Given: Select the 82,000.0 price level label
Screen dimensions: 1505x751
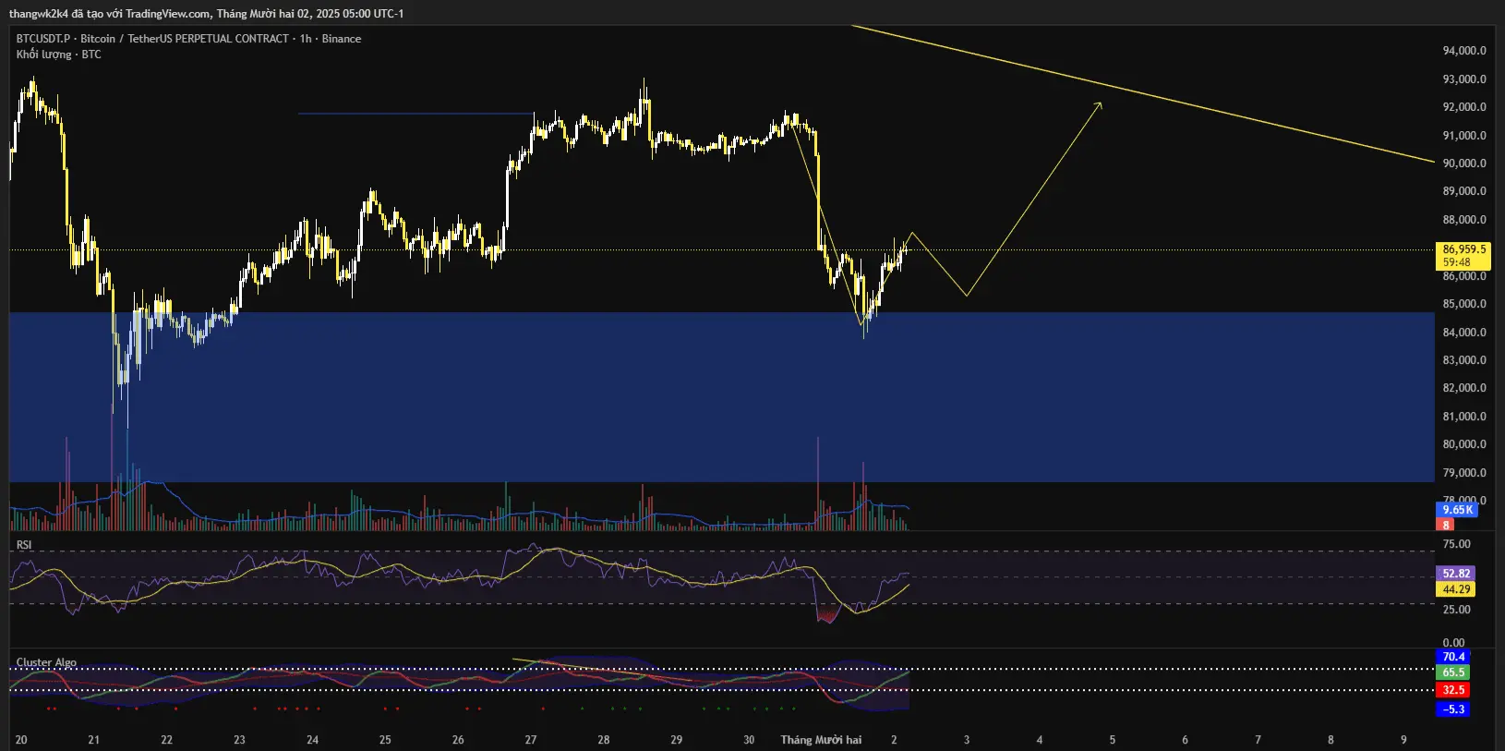Looking at the screenshot, I should (1464, 388).
